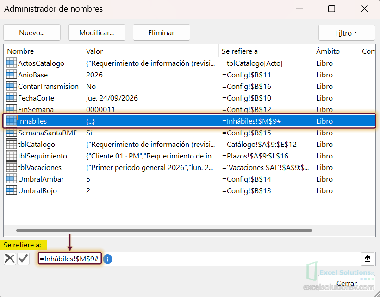This screenshot has width=380, height=297.
Task: Select the tblCatalogo name
Action: (37, 145)
